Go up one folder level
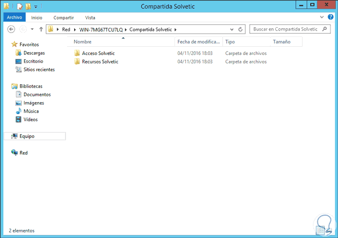Screen dimensions: 338x238 (x=41, y=29)
